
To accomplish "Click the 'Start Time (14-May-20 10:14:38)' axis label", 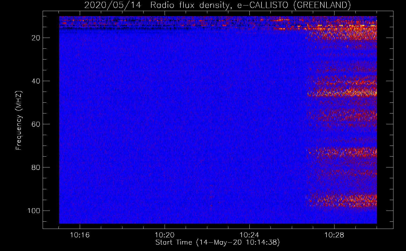I will point(218,242).
